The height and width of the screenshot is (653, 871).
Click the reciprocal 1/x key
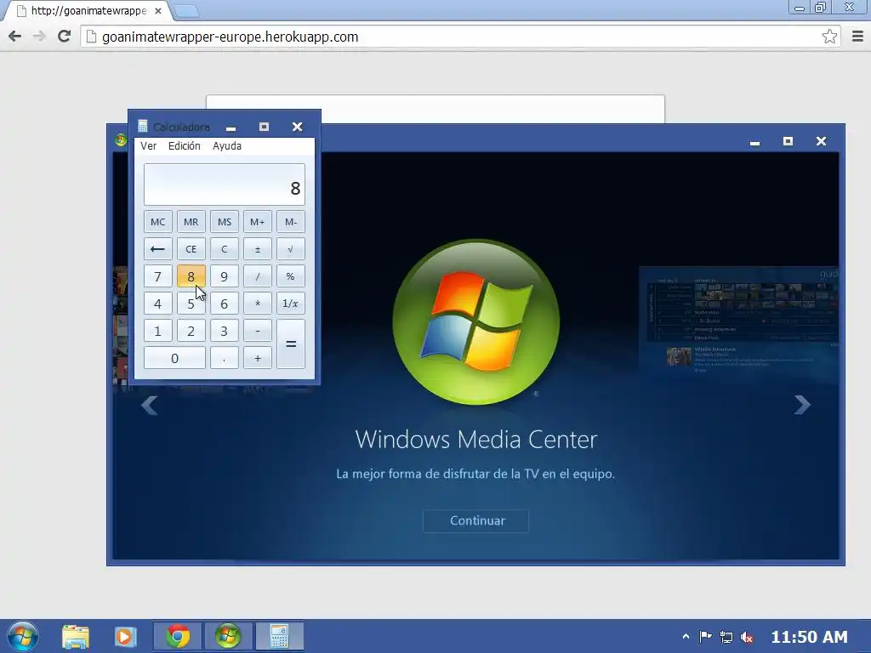pos(291,304)
